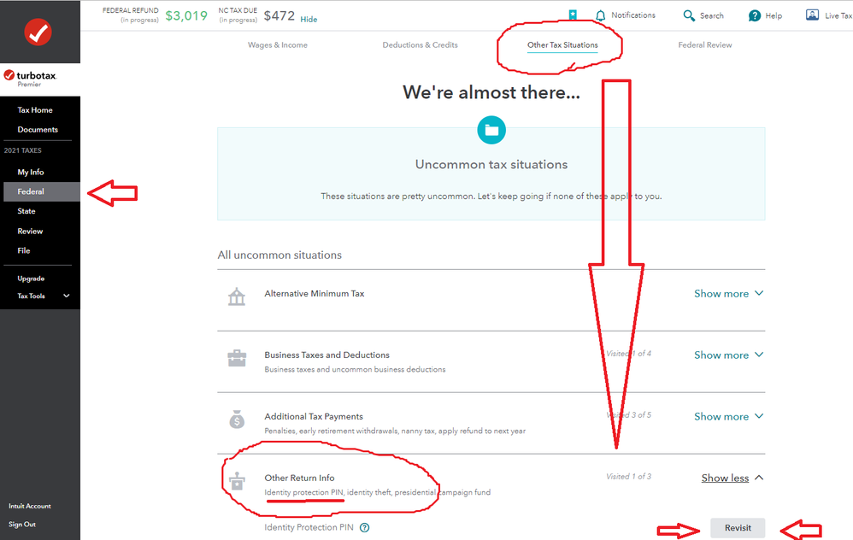Open the Notifications bell icon
The width and height of the screenshot is (853, 540).
[x=600, y=15]
